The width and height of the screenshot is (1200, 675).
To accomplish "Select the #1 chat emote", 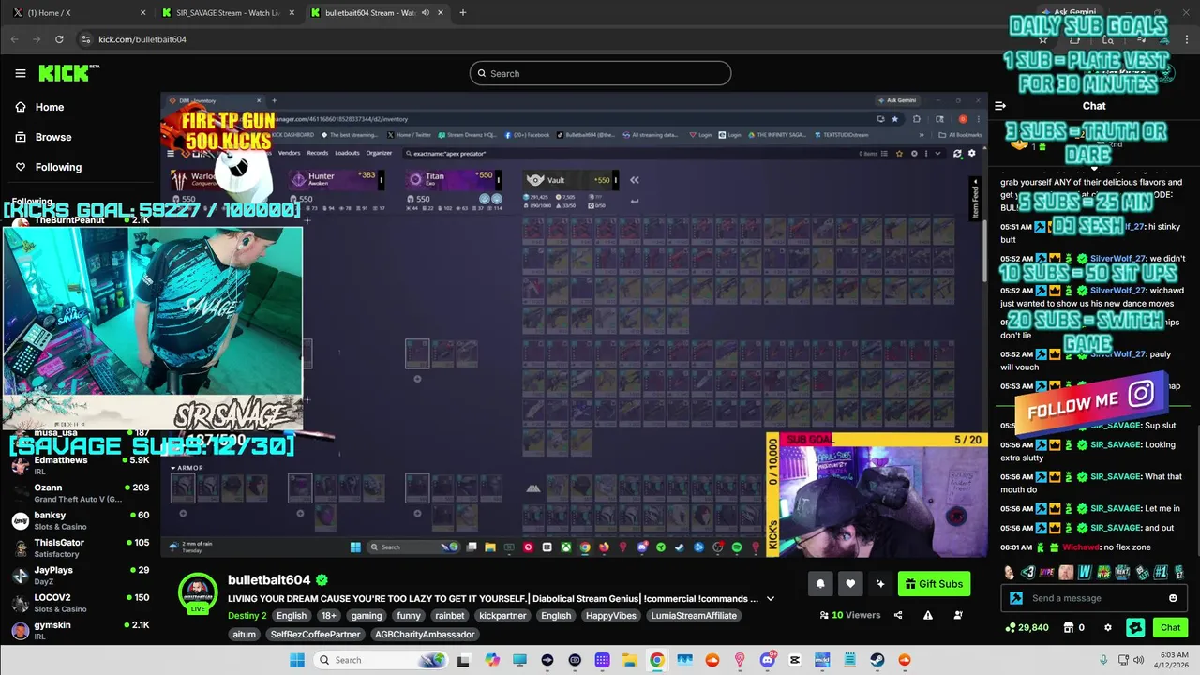I will (1160, 572).
